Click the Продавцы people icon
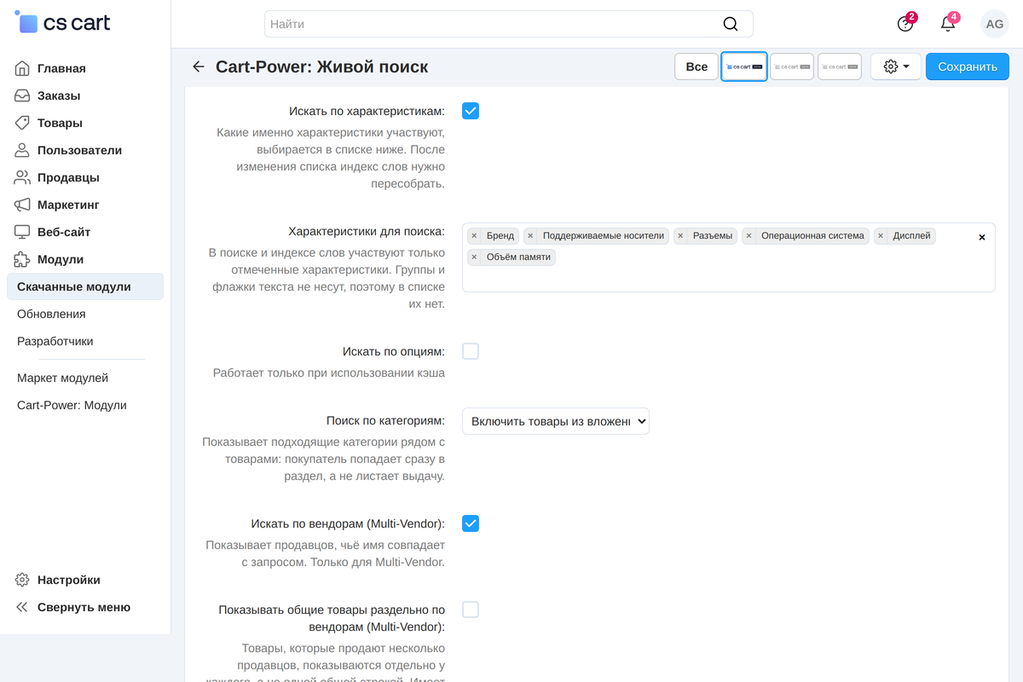Screen dimensions: 1023x682 point(22,177)
